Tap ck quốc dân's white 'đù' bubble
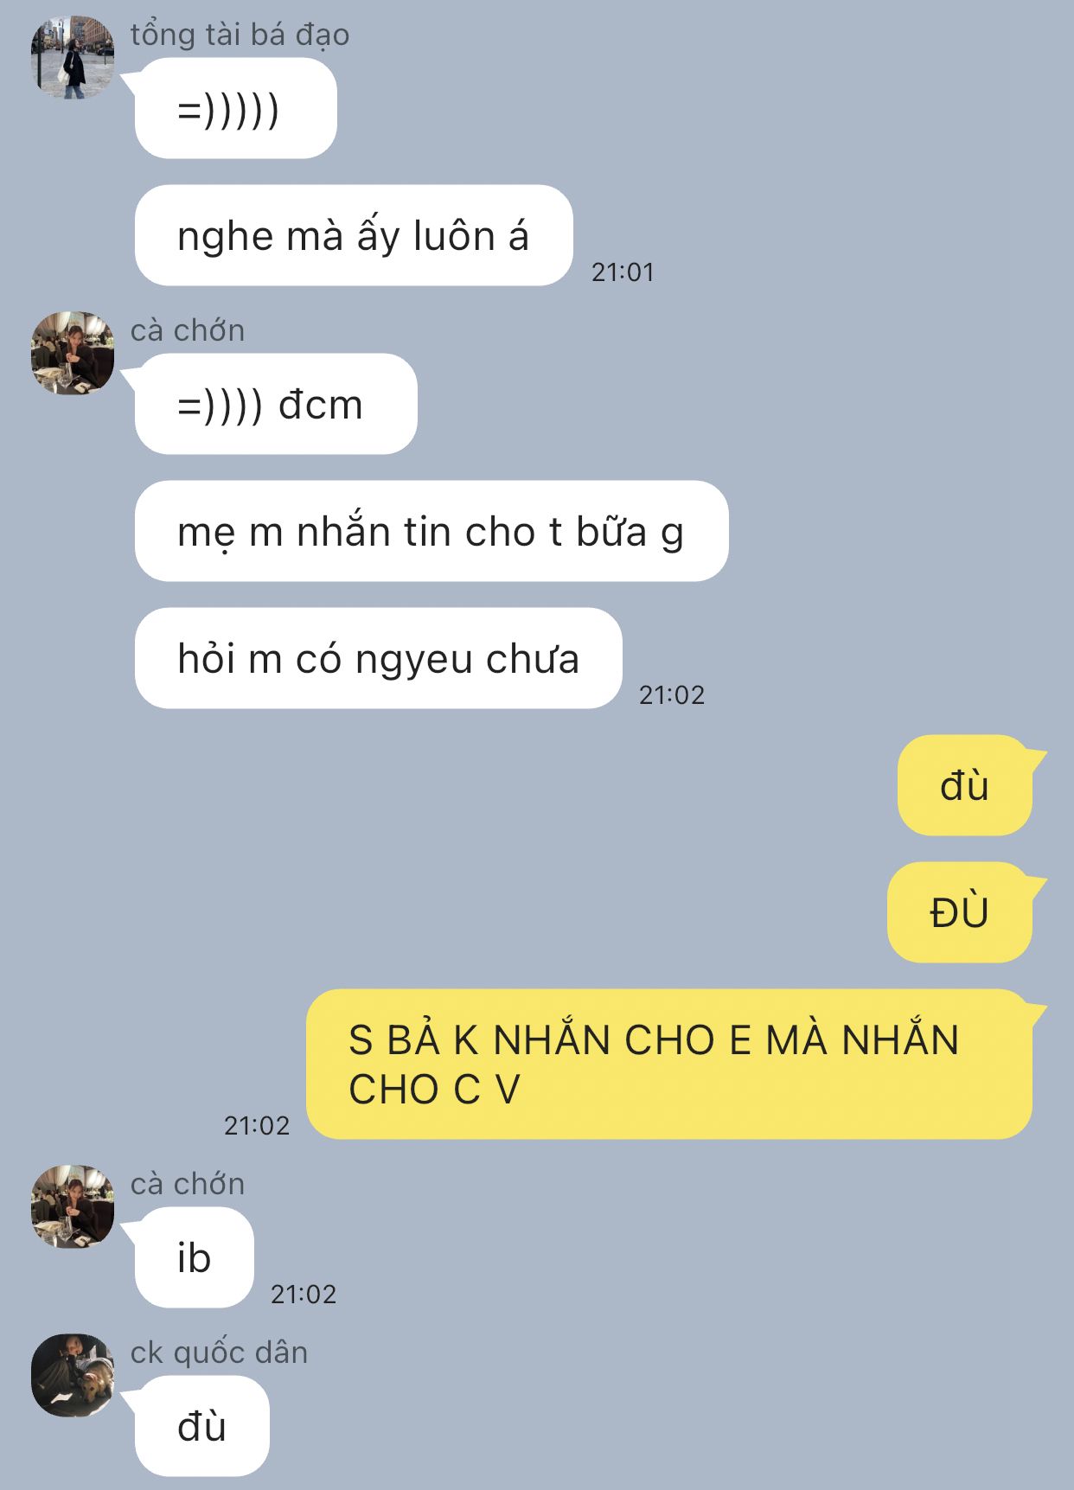 [202, 1426]
